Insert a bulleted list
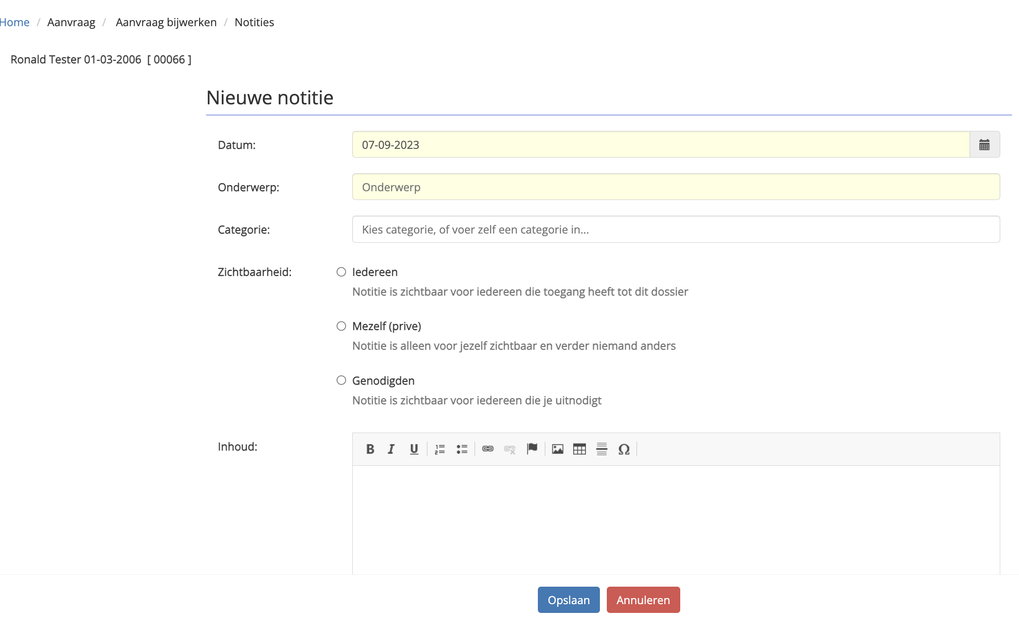Image resolution: width=1019 pixels, height=619 pixels. [462, 449]
